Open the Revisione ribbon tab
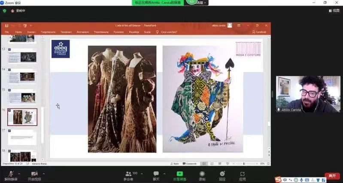This screenshot has height=183, width=343. (x=118, y=32)
